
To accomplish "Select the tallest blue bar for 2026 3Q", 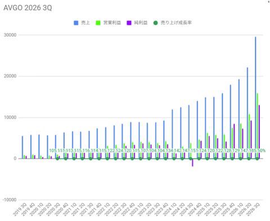I will pos(255,98).
